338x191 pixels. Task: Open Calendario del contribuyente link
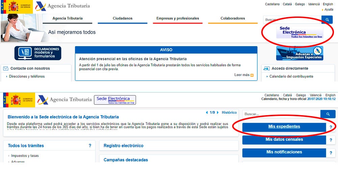[291, 76]
